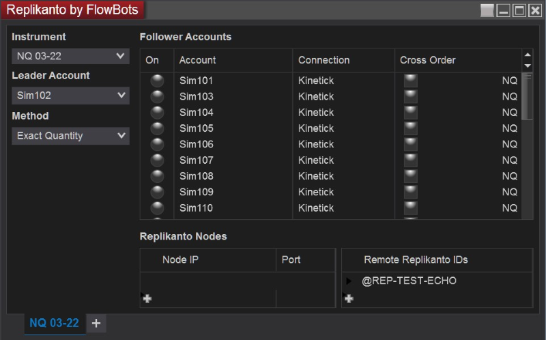
Task: Add a new Node IP row
Action: 147,298
